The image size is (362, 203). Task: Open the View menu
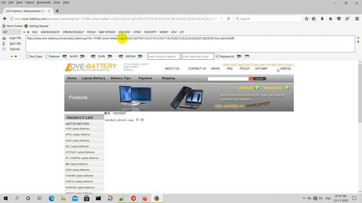pos(19,2)
